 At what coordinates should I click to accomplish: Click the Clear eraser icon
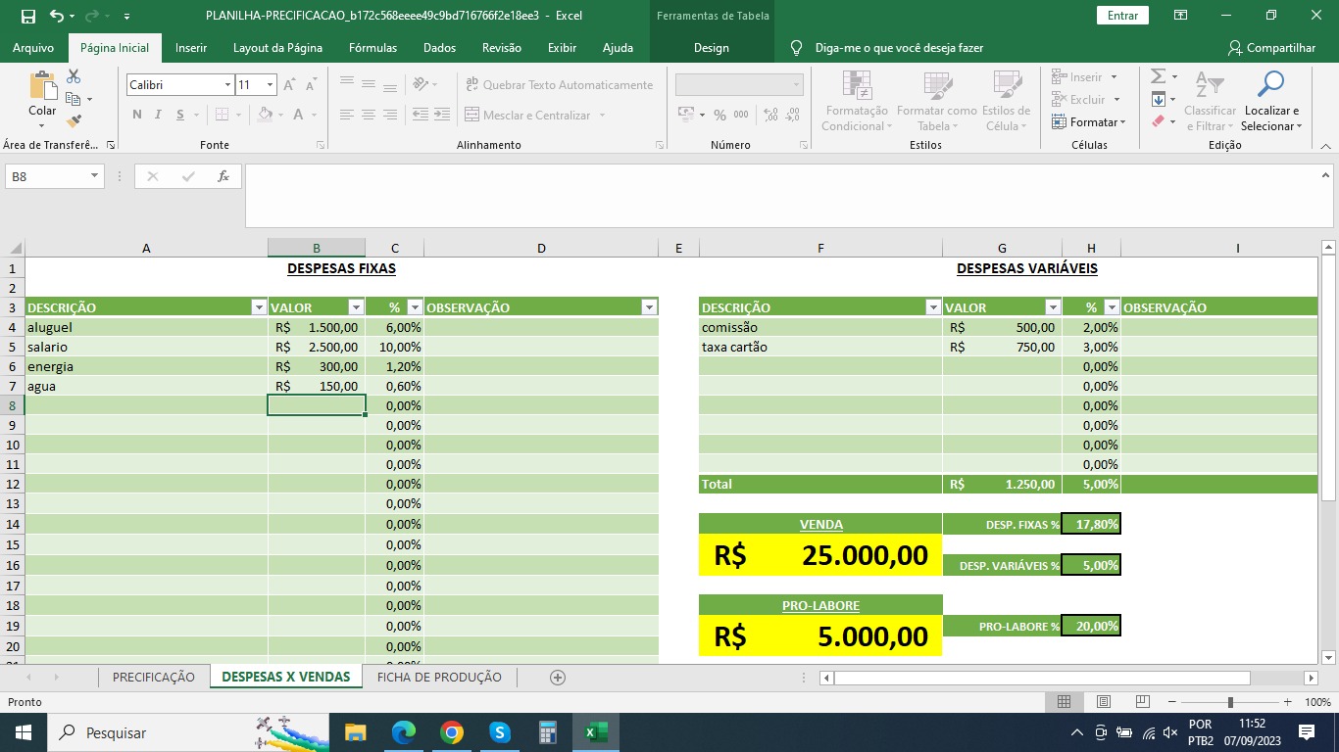(1158, 121)
